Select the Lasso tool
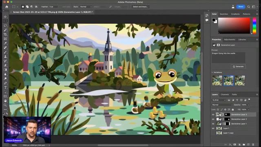This screenshot has height=147, width=261. pos(5,25)
